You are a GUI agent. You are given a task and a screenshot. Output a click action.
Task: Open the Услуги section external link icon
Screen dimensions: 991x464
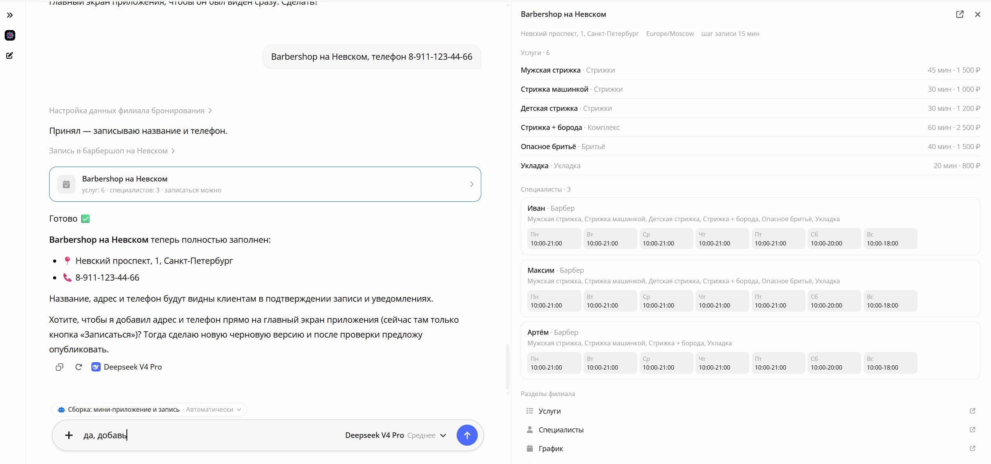click(x=972, y=411)
